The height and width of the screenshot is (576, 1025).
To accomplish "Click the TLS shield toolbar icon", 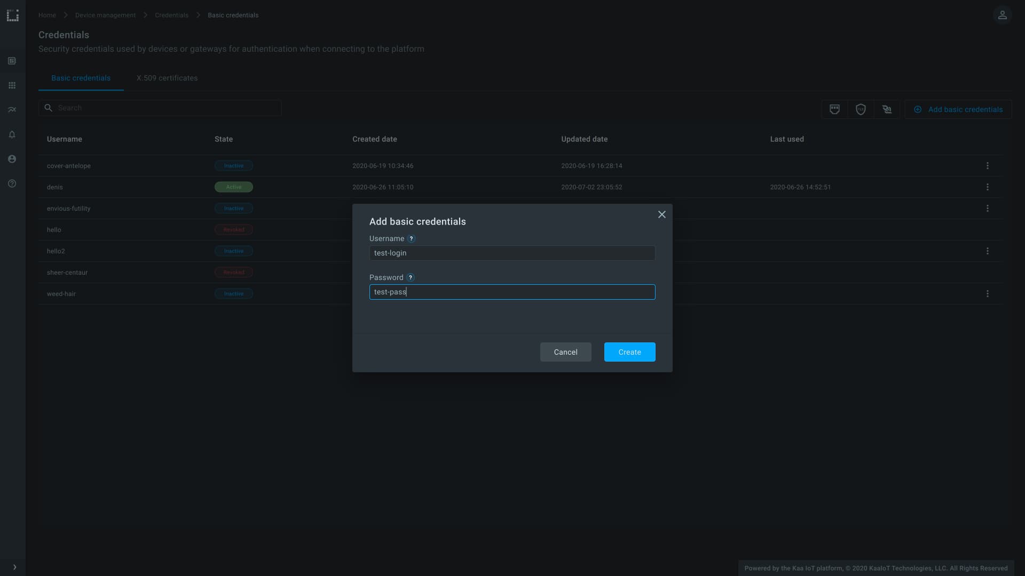I will pos(861,109).
